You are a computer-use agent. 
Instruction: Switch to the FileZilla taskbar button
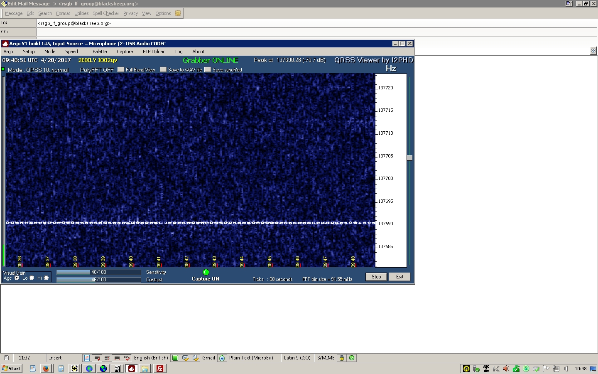[160, 369]
